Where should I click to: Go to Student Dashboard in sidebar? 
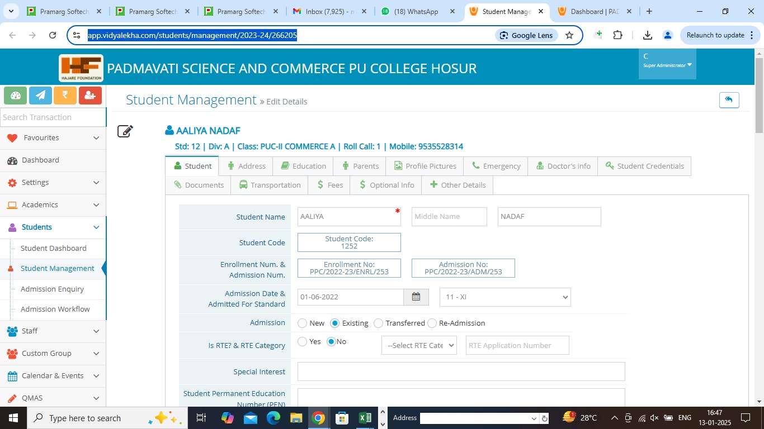54,248
